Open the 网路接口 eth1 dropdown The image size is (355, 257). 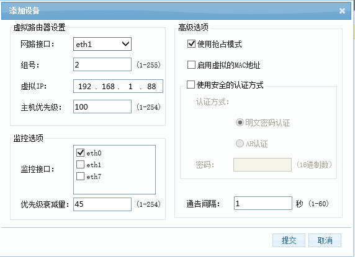102,44
